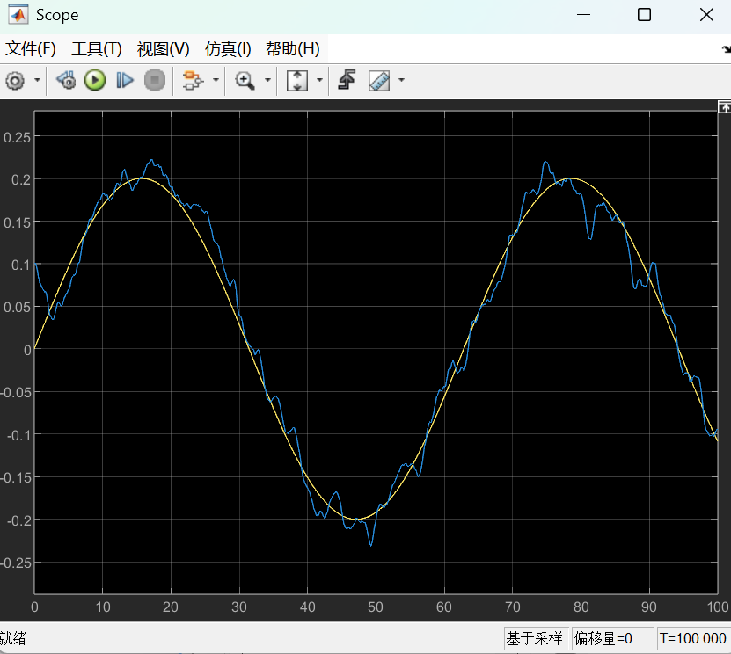Expand the measurements dropdown arrow

tap(401, 81)
